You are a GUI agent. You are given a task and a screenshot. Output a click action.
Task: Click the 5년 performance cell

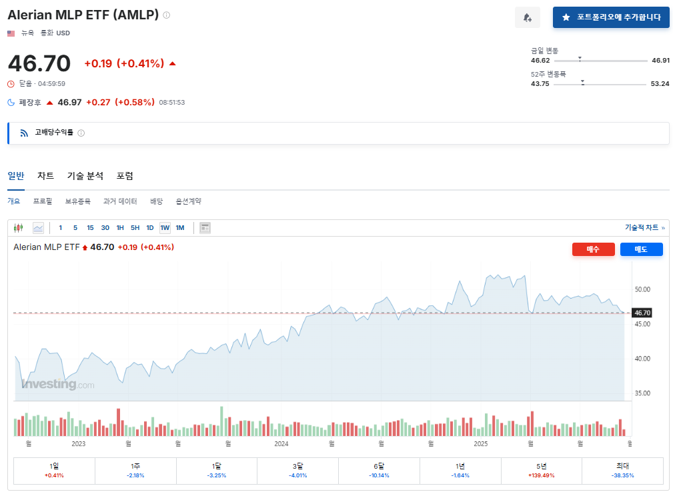540,471
